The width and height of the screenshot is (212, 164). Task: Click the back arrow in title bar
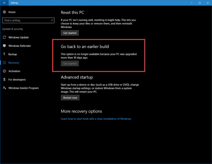4,3
